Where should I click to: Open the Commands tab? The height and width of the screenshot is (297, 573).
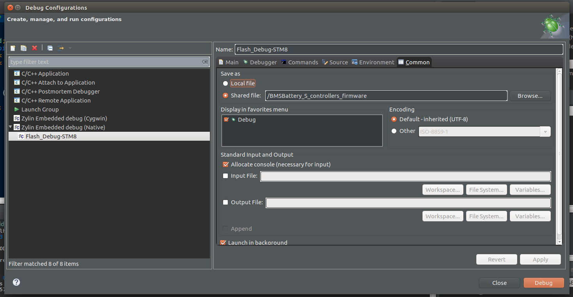pos(300,62)
